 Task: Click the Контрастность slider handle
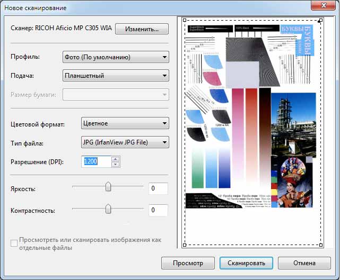[x=108, y=209]
